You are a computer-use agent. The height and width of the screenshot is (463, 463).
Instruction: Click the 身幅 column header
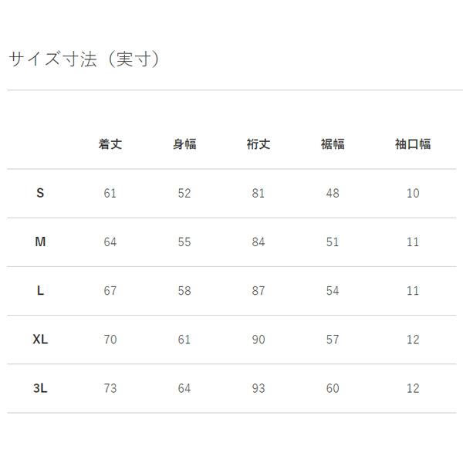tap(184, 144)
